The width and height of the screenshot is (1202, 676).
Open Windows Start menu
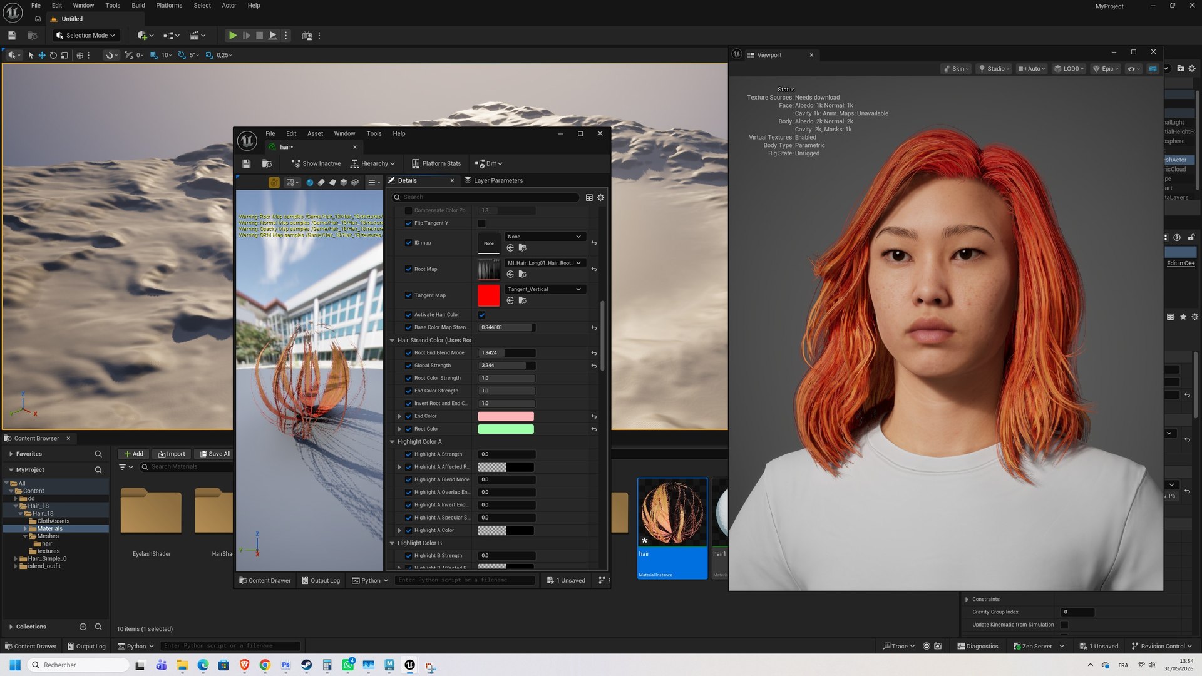coord(16,665)
